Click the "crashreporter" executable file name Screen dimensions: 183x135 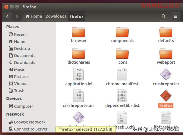[x=166, y=84]
